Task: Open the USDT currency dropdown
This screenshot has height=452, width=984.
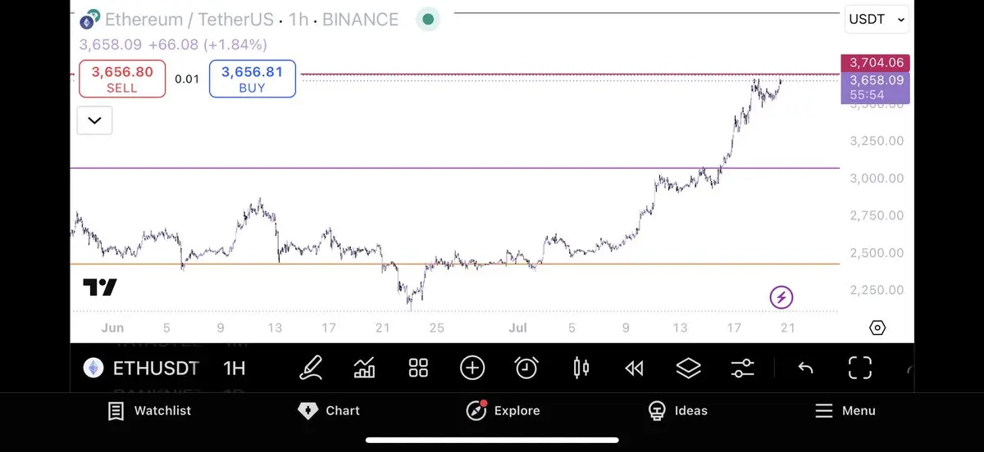Action: pyautogui.click(x=877, y=20)
